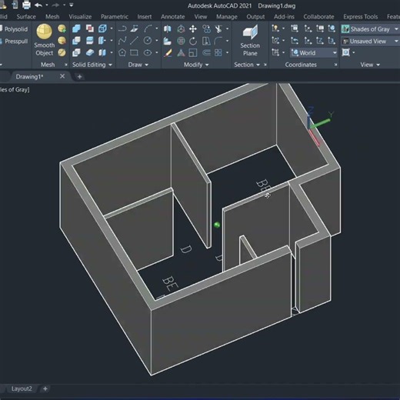Add a new layout with plus button
400x400 pixels.
coord(45,388)
